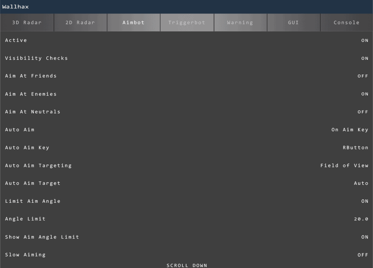The image size is (373, 268).
Task: Turn off Visibility Checks
Action: coord(365,58)
